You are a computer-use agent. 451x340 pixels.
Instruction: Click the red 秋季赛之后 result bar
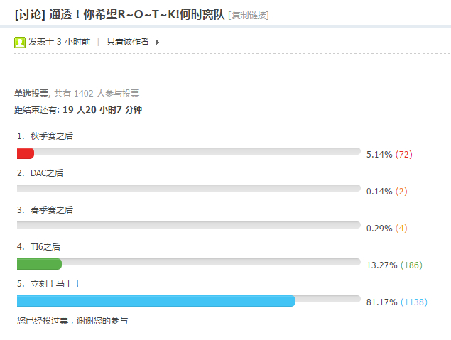tap(26, 153)
